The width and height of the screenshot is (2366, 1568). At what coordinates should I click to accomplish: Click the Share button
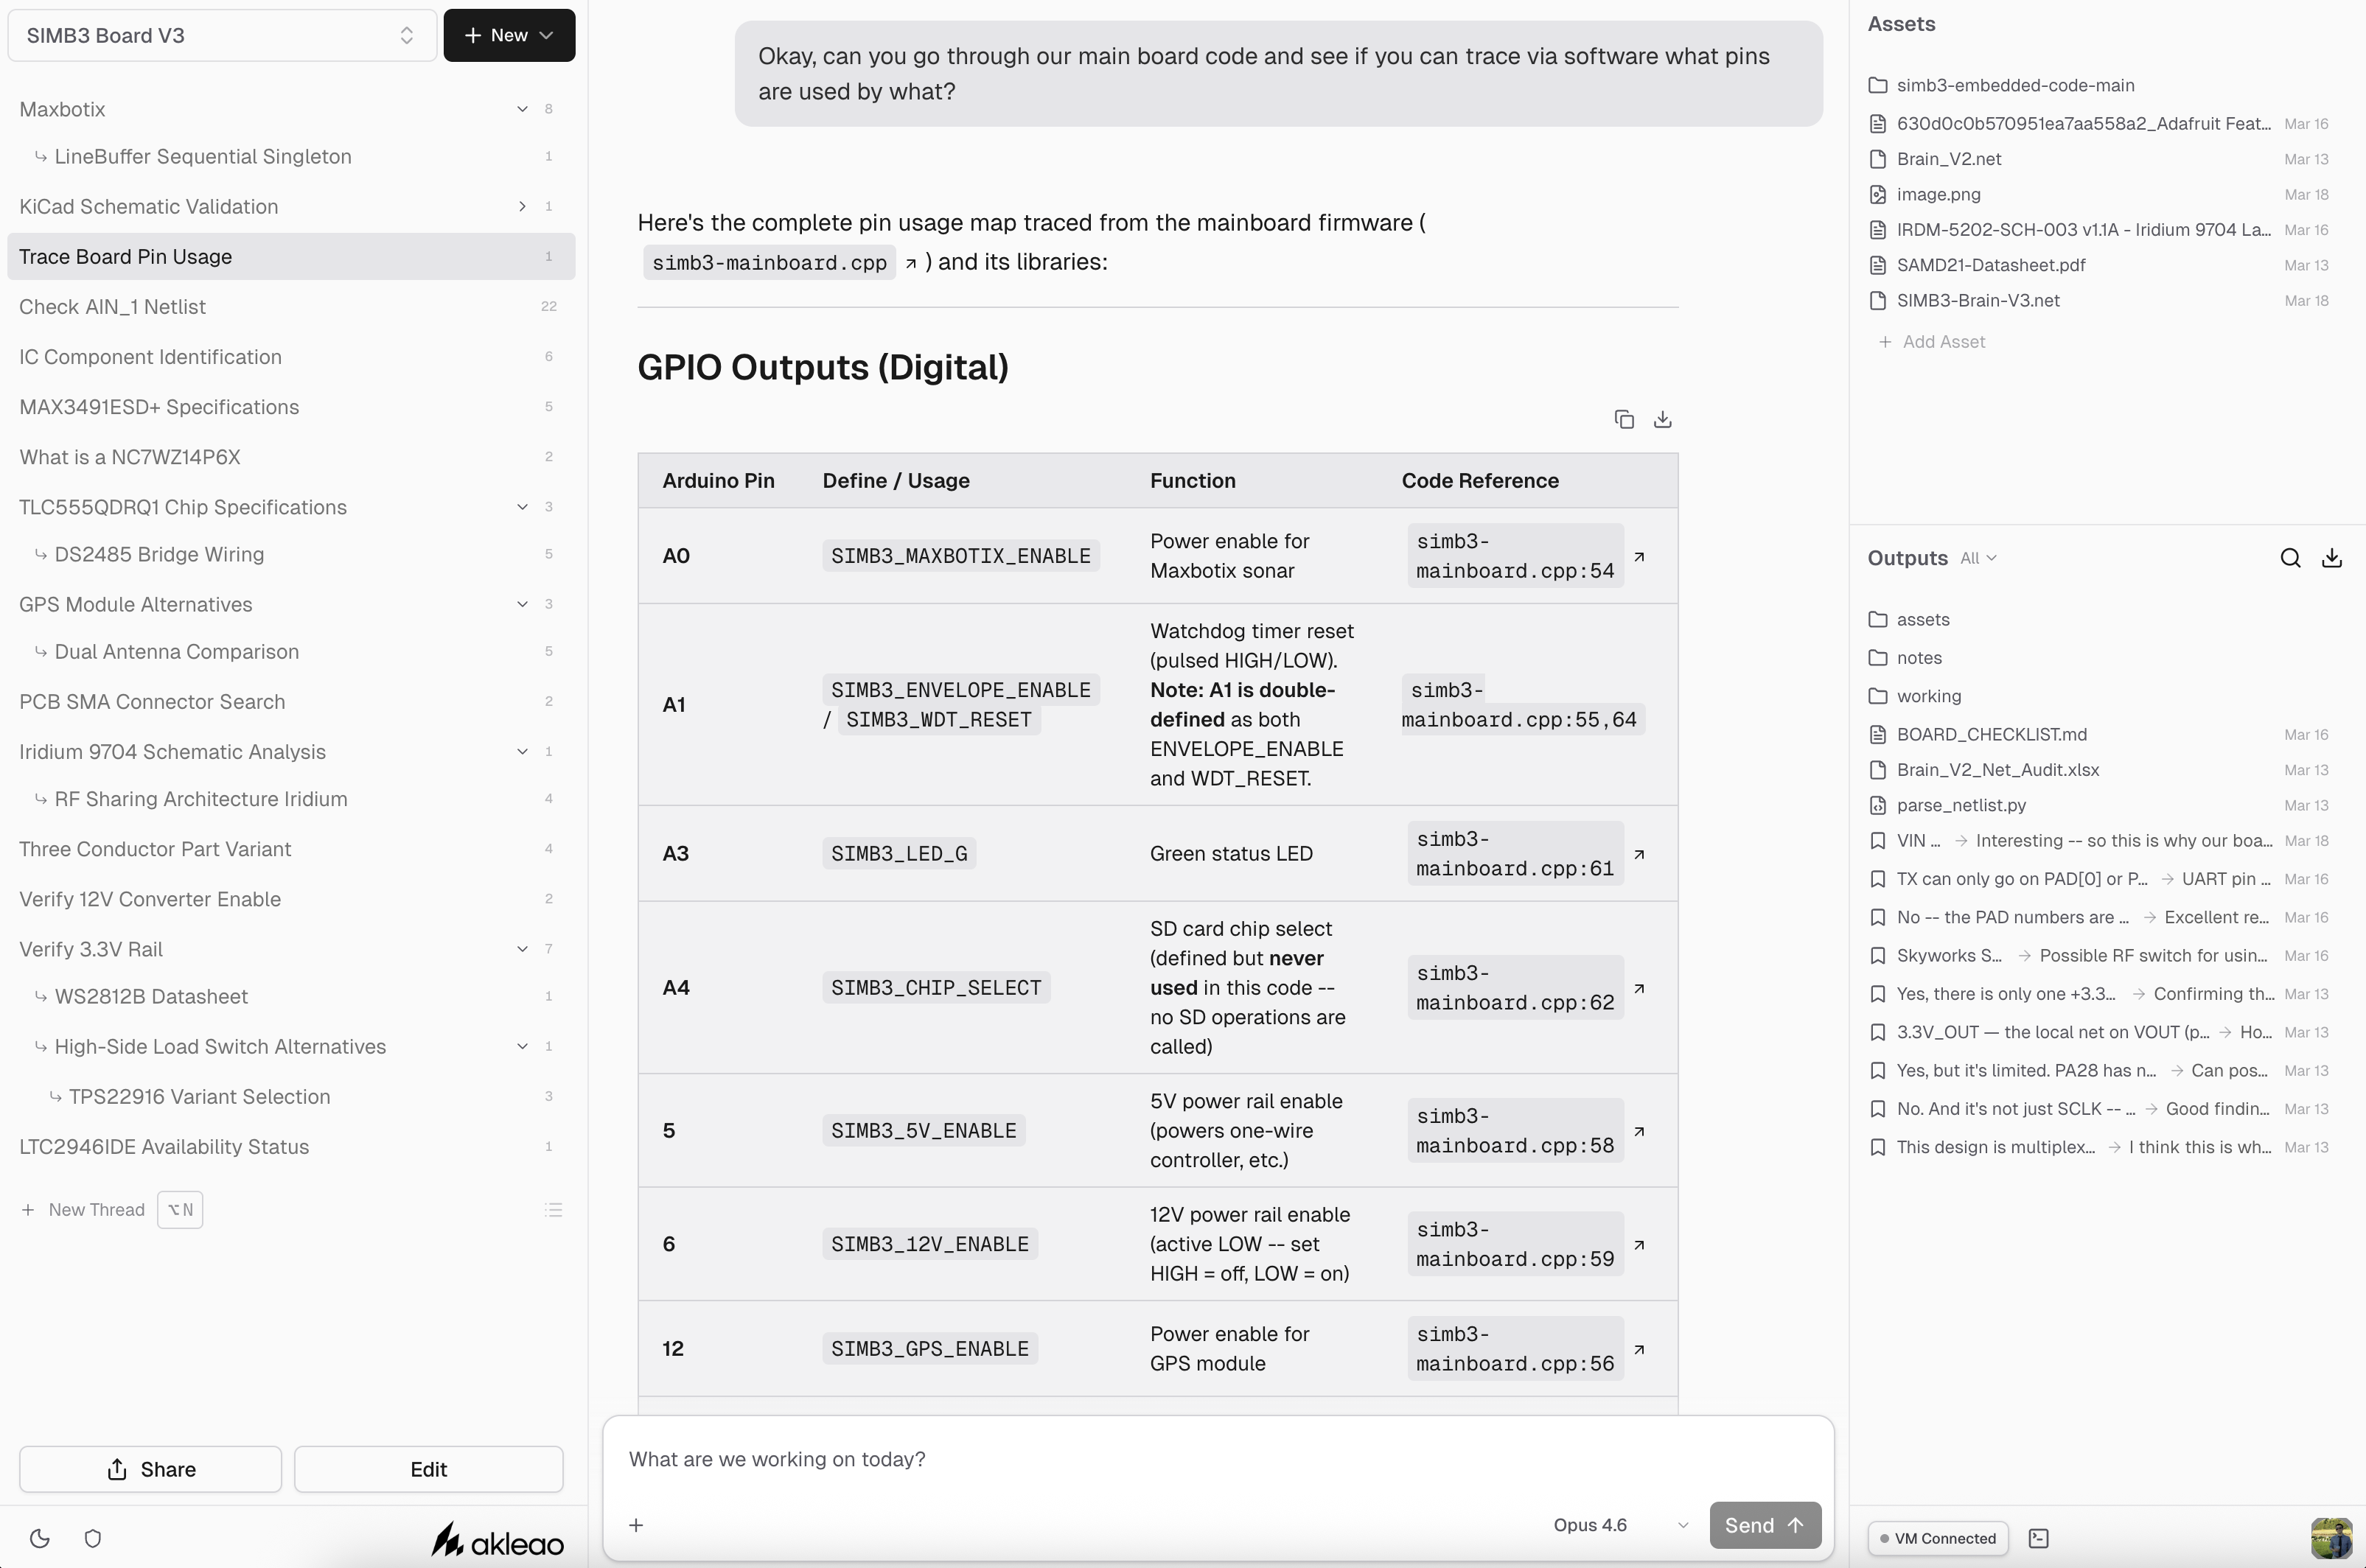150,1469
